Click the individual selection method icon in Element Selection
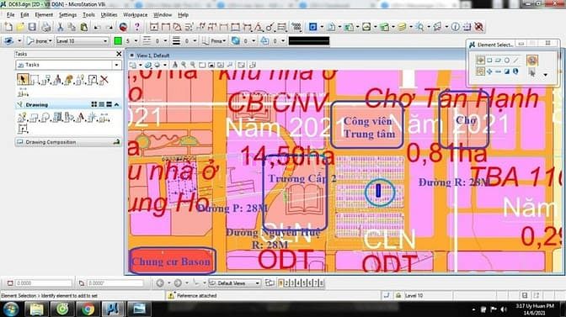Viewport: 566px width, 317px height. coord(480,61)
